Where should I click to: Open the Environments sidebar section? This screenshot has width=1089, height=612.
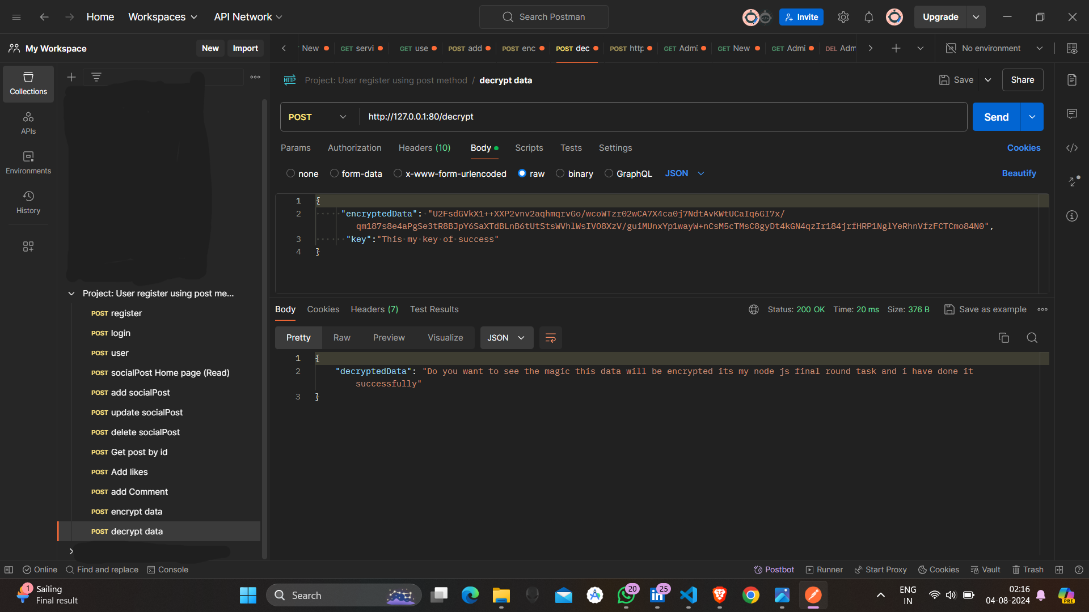pos(28,162)
